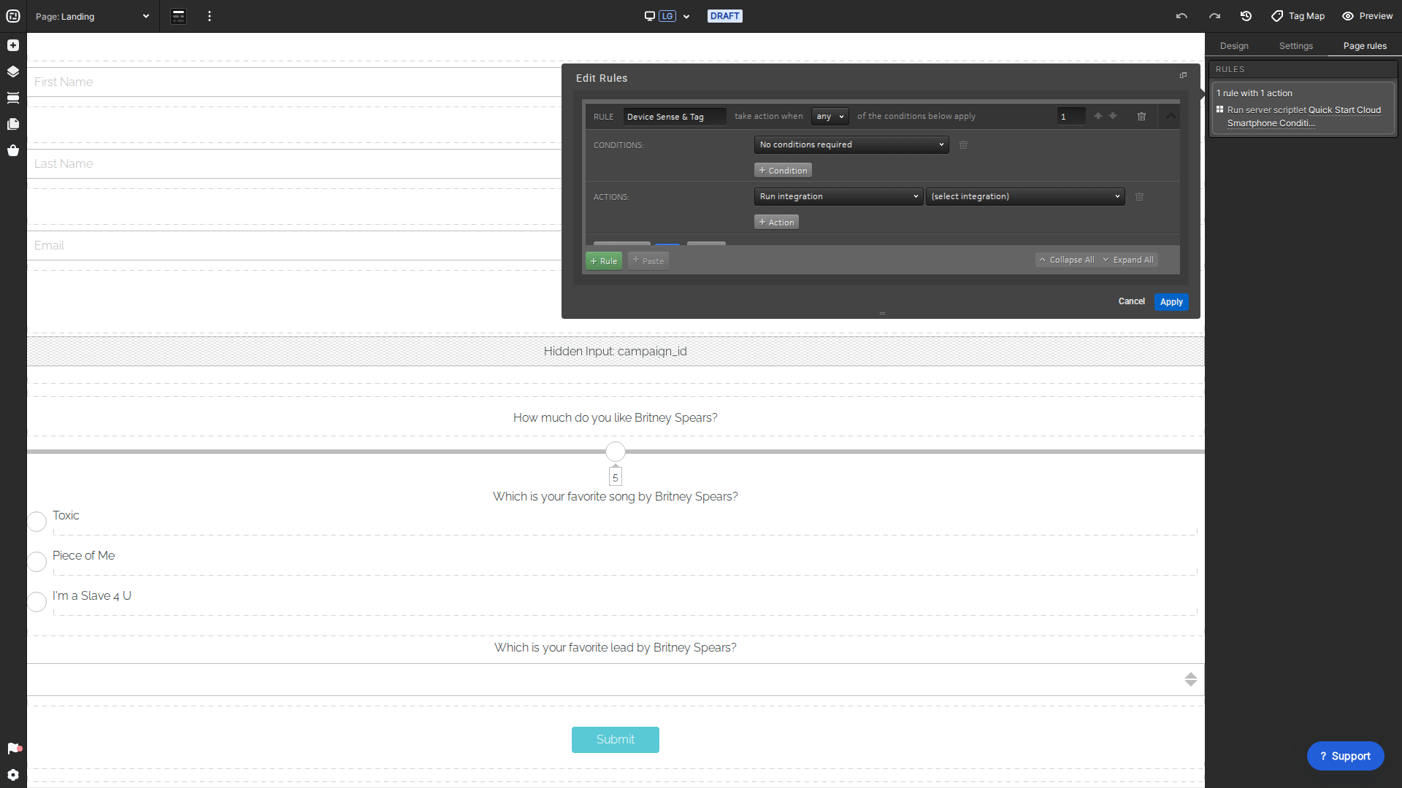Click the page layout icon in top bar
Viewport: 1402px width, 788px height.
tap(179, 16)
